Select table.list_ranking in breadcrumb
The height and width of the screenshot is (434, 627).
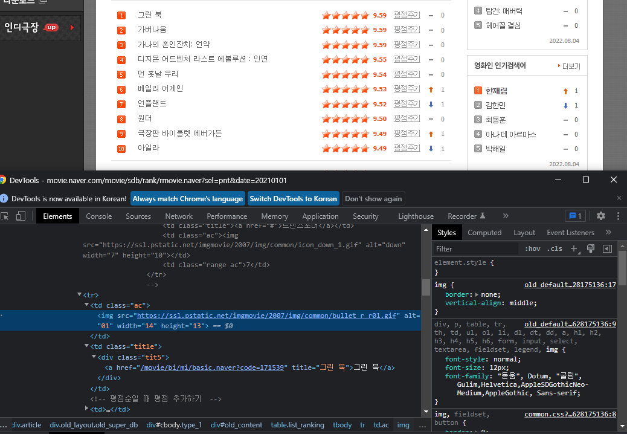click(297, 425)
